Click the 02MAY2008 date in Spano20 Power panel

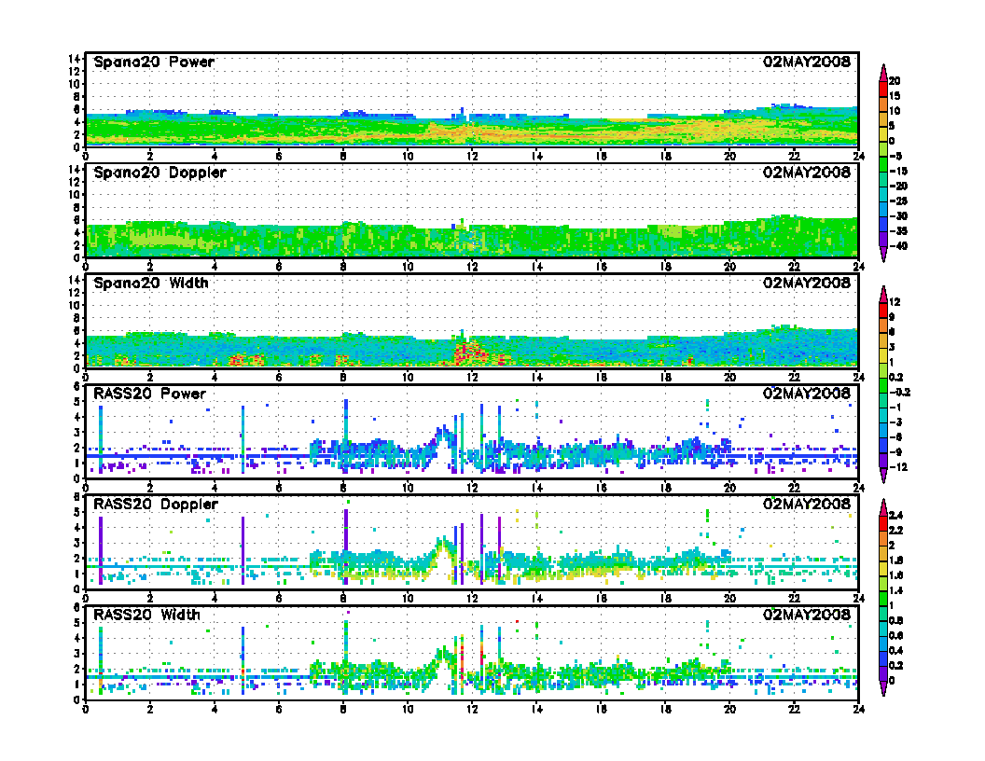click(x=807, y=62)
